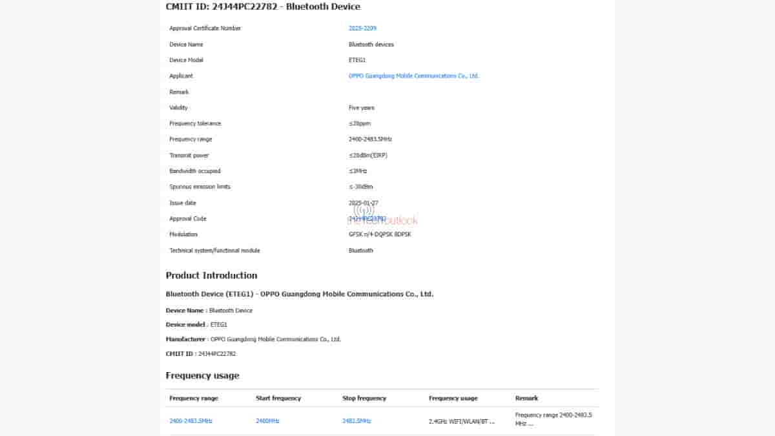The height and width of the screenshot is (436, 775).
Task: Click the Product Introduction heading
Action: (211, 275)
